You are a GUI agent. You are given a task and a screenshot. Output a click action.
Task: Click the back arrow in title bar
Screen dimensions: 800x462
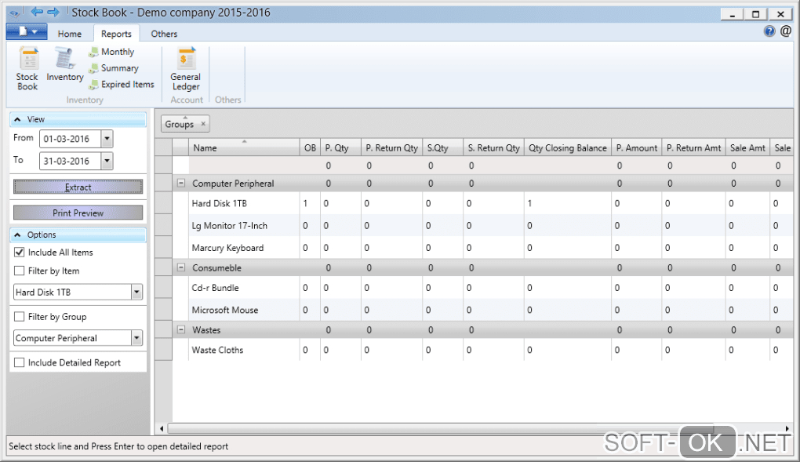tap(37, 12)
